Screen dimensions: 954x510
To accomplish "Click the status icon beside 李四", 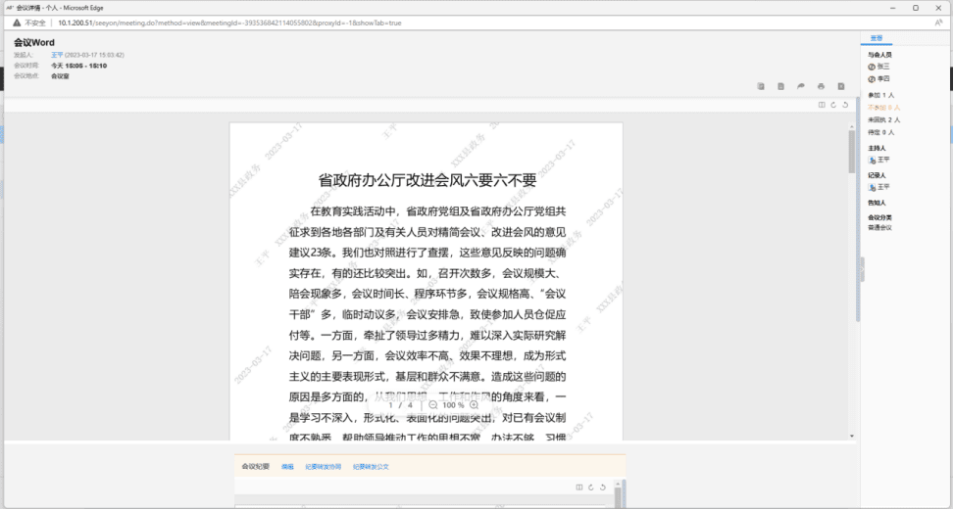I will point(872,79).
